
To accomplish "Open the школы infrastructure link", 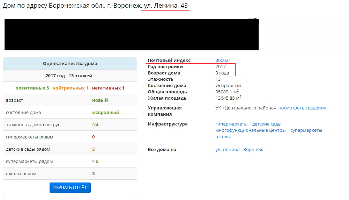I will pos(223,136).
